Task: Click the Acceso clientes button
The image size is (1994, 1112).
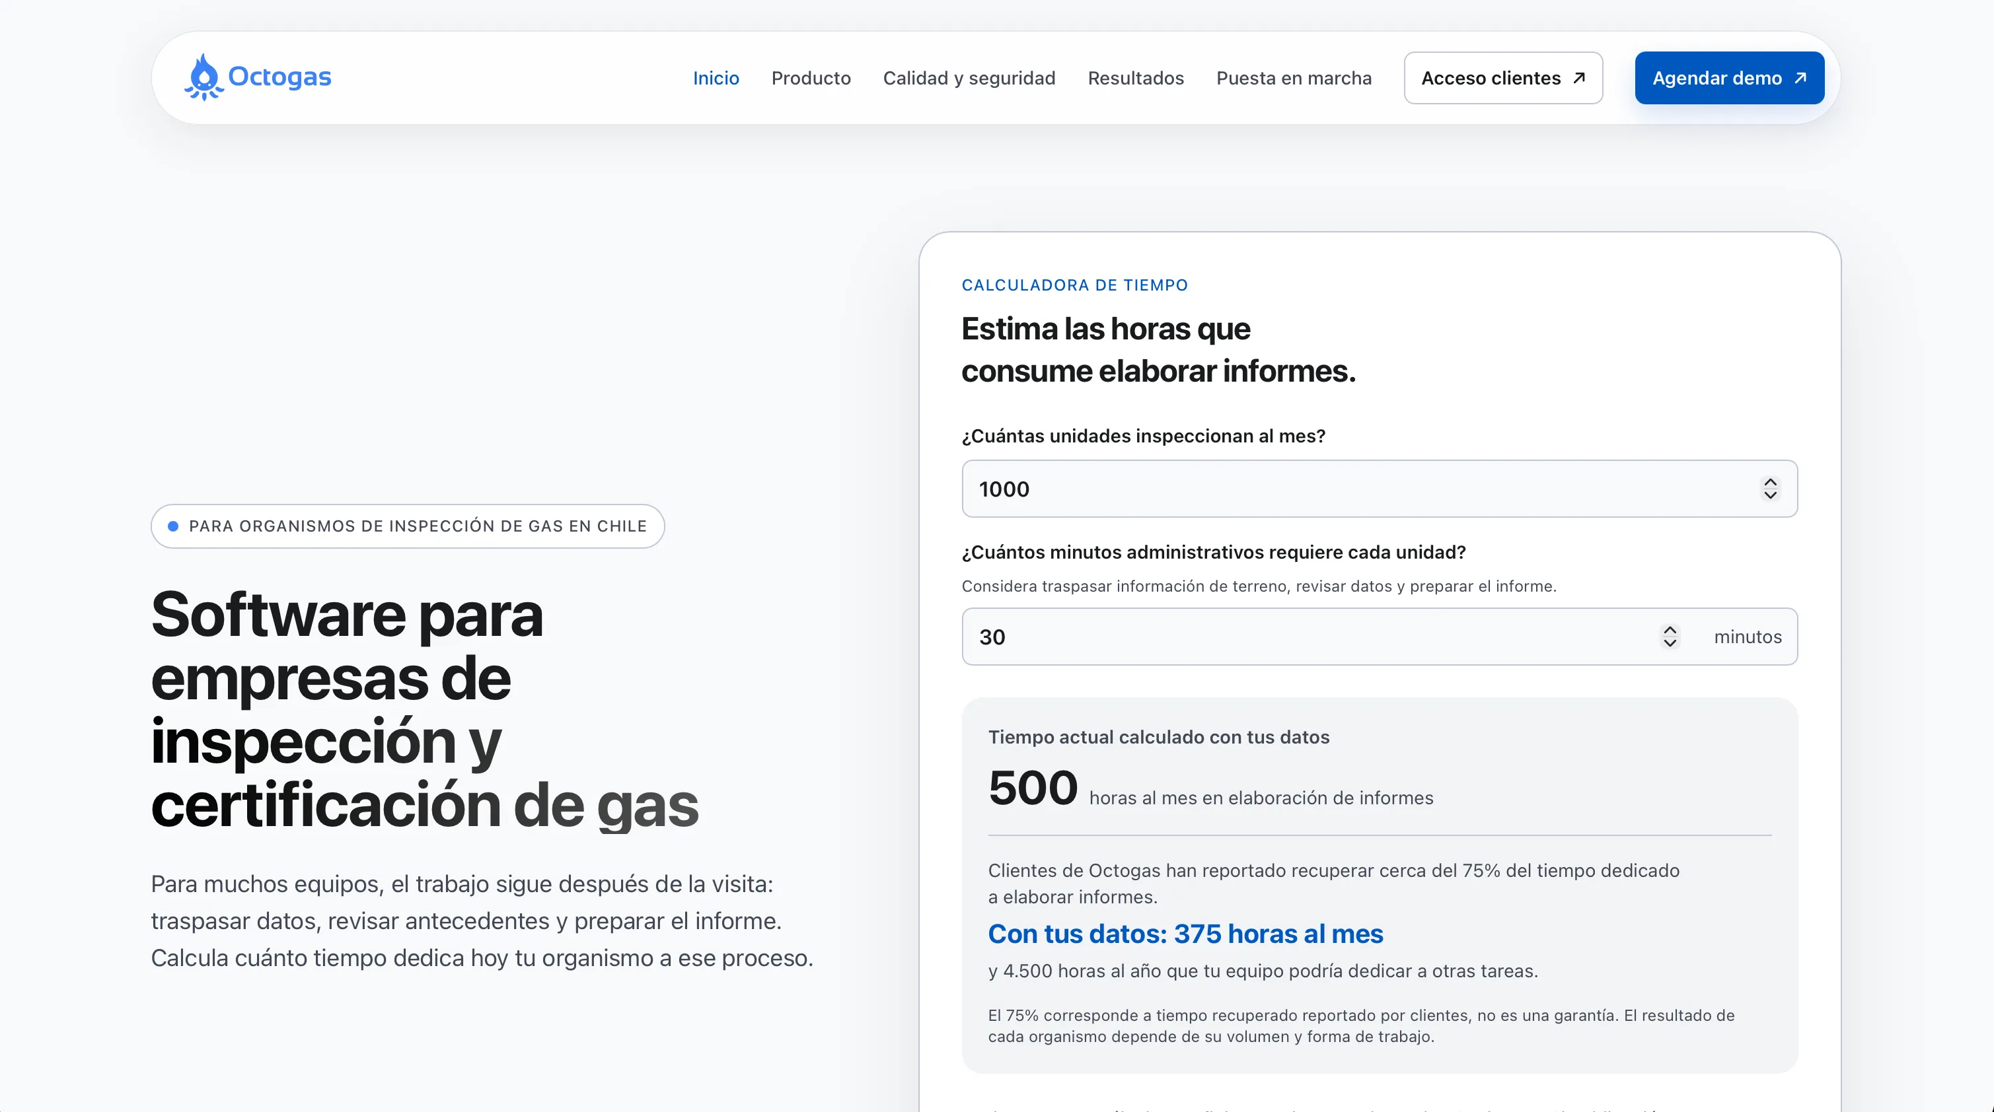Action: point(1502,78)
